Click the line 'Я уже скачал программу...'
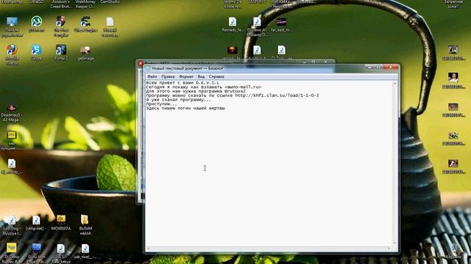Viewport: 471px width, 264px height. click(178, 100)
